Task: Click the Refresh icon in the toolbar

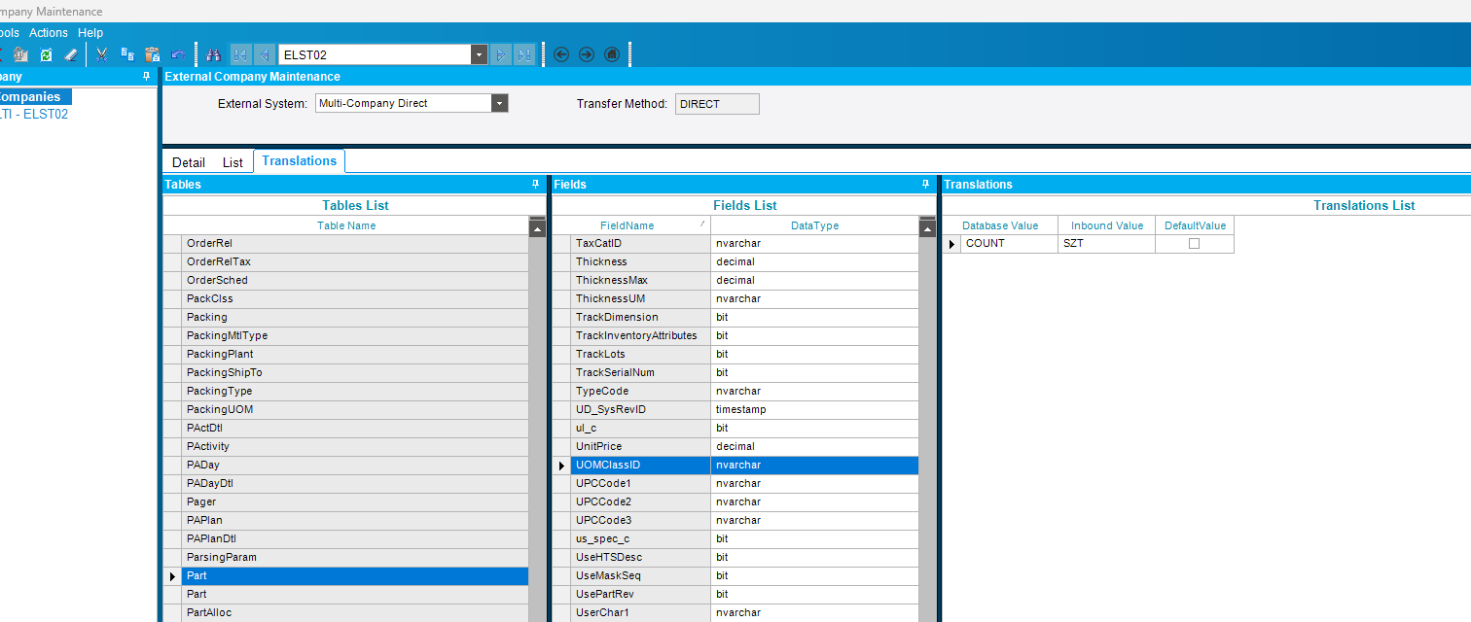Action: tap(46, 54)
